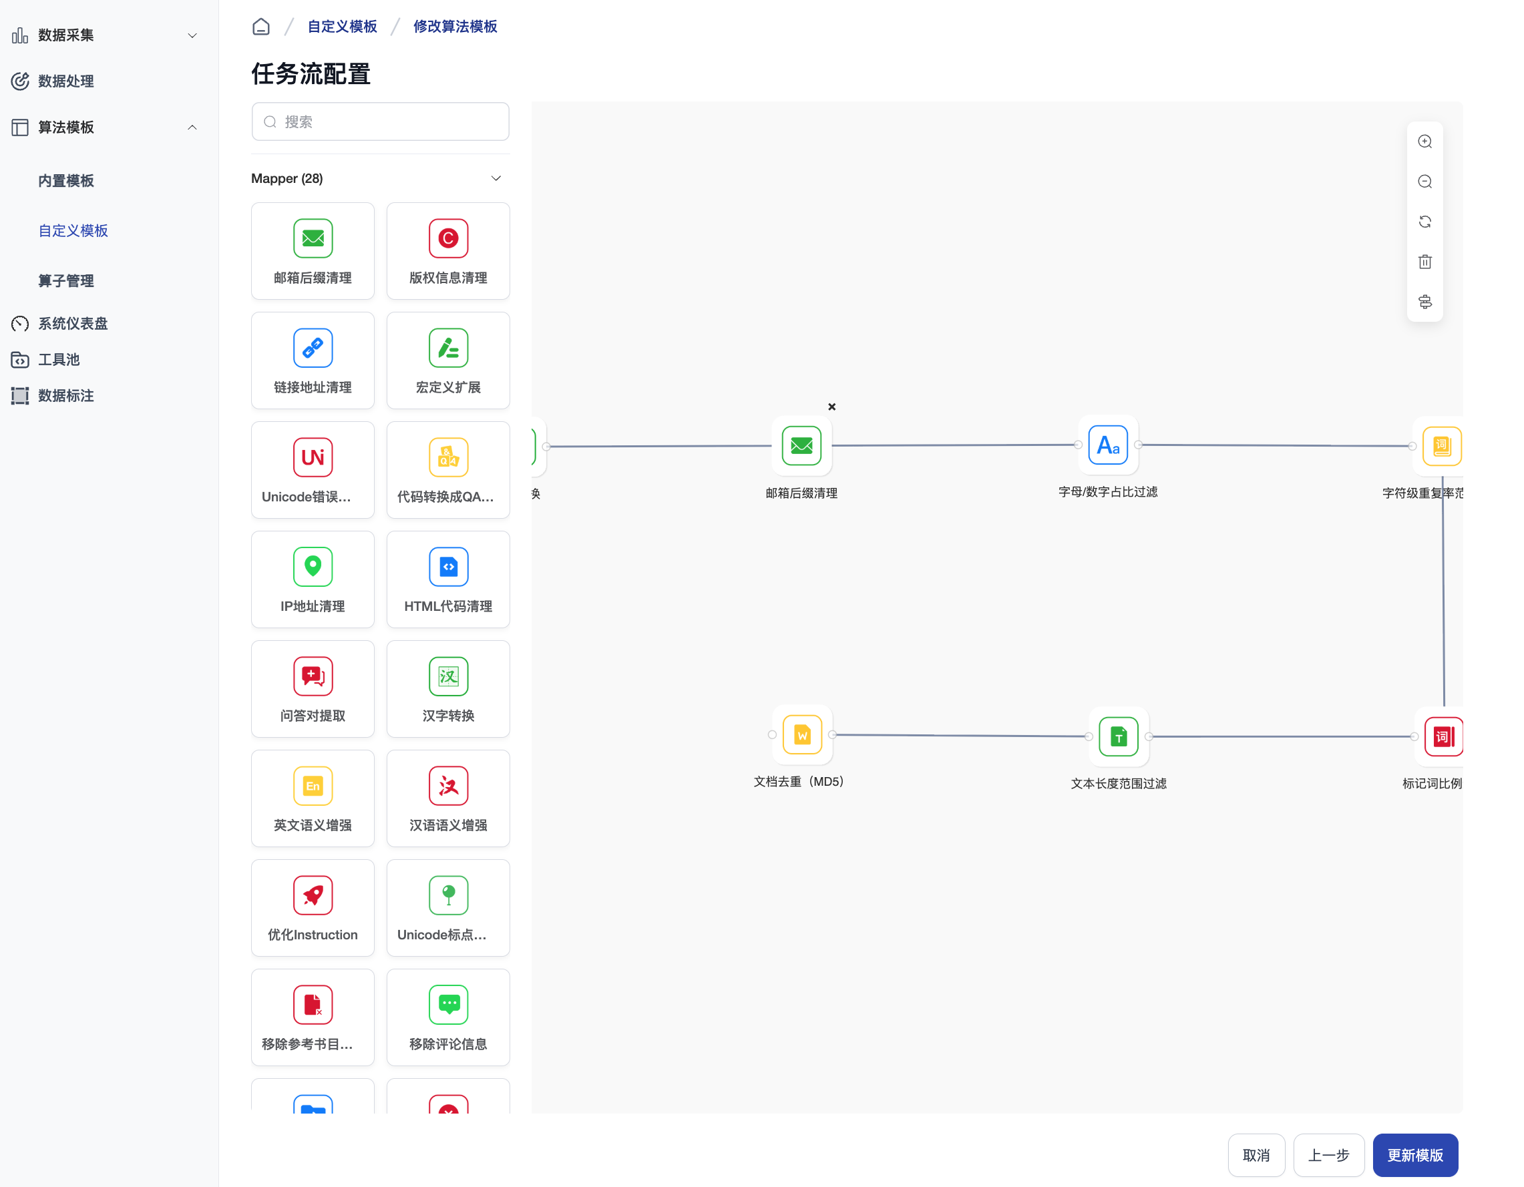This screenshot has height=1187, width=1524.
Task: Click the 搜索 operator search field
Action: pos(380,122)
